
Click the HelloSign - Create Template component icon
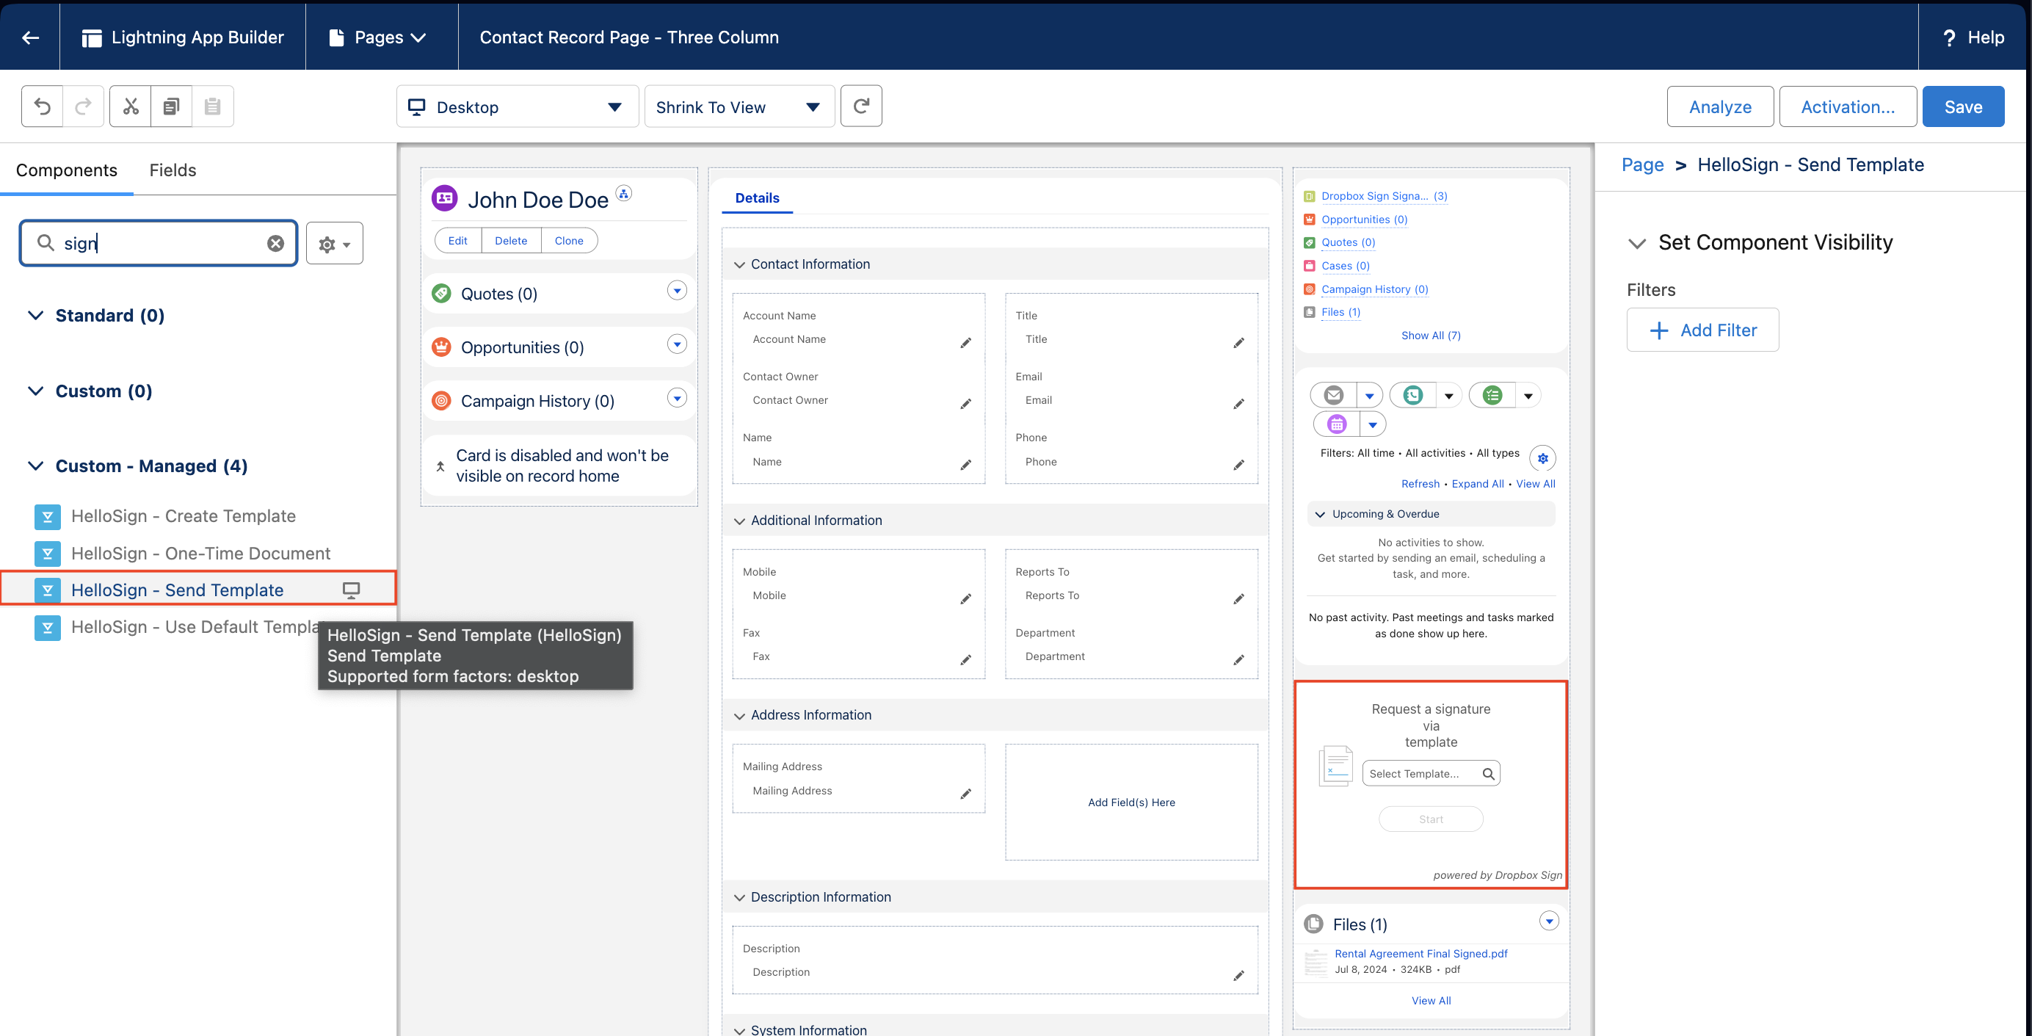pos(48,515)
